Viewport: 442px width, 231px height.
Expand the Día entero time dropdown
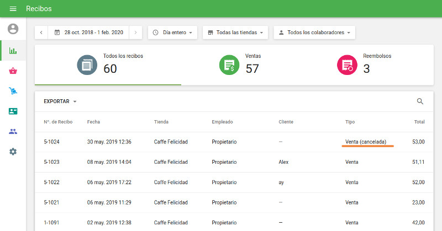pyautogui.click(x=173, y=33)
